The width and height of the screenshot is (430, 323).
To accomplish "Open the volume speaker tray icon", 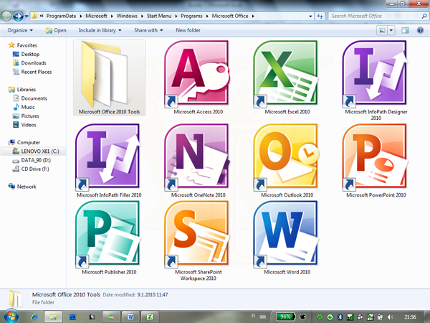I will point(391,317).
